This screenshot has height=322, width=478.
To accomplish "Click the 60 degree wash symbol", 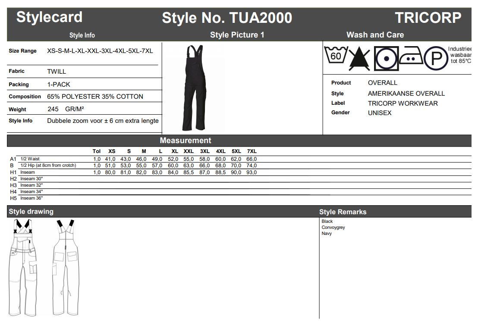I will (x=336, y=56).
